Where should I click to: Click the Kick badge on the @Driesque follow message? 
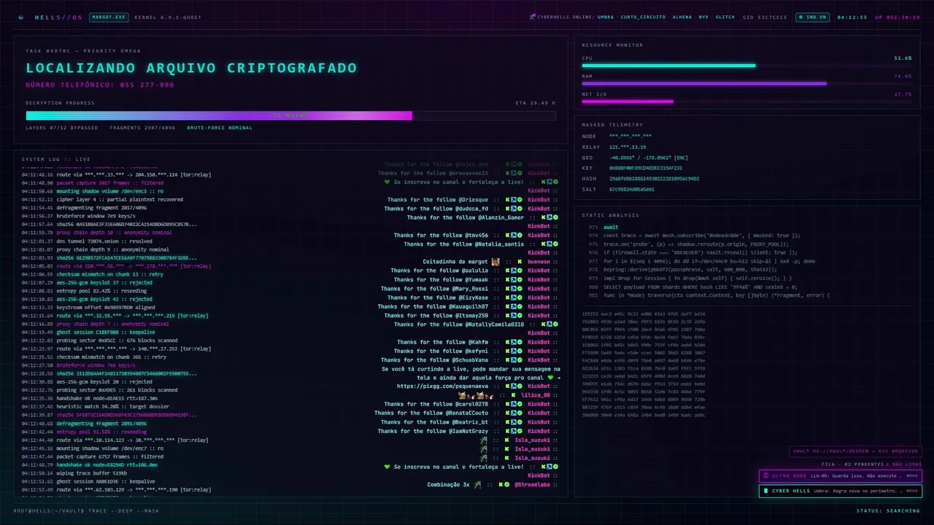(x=506, y=200)
